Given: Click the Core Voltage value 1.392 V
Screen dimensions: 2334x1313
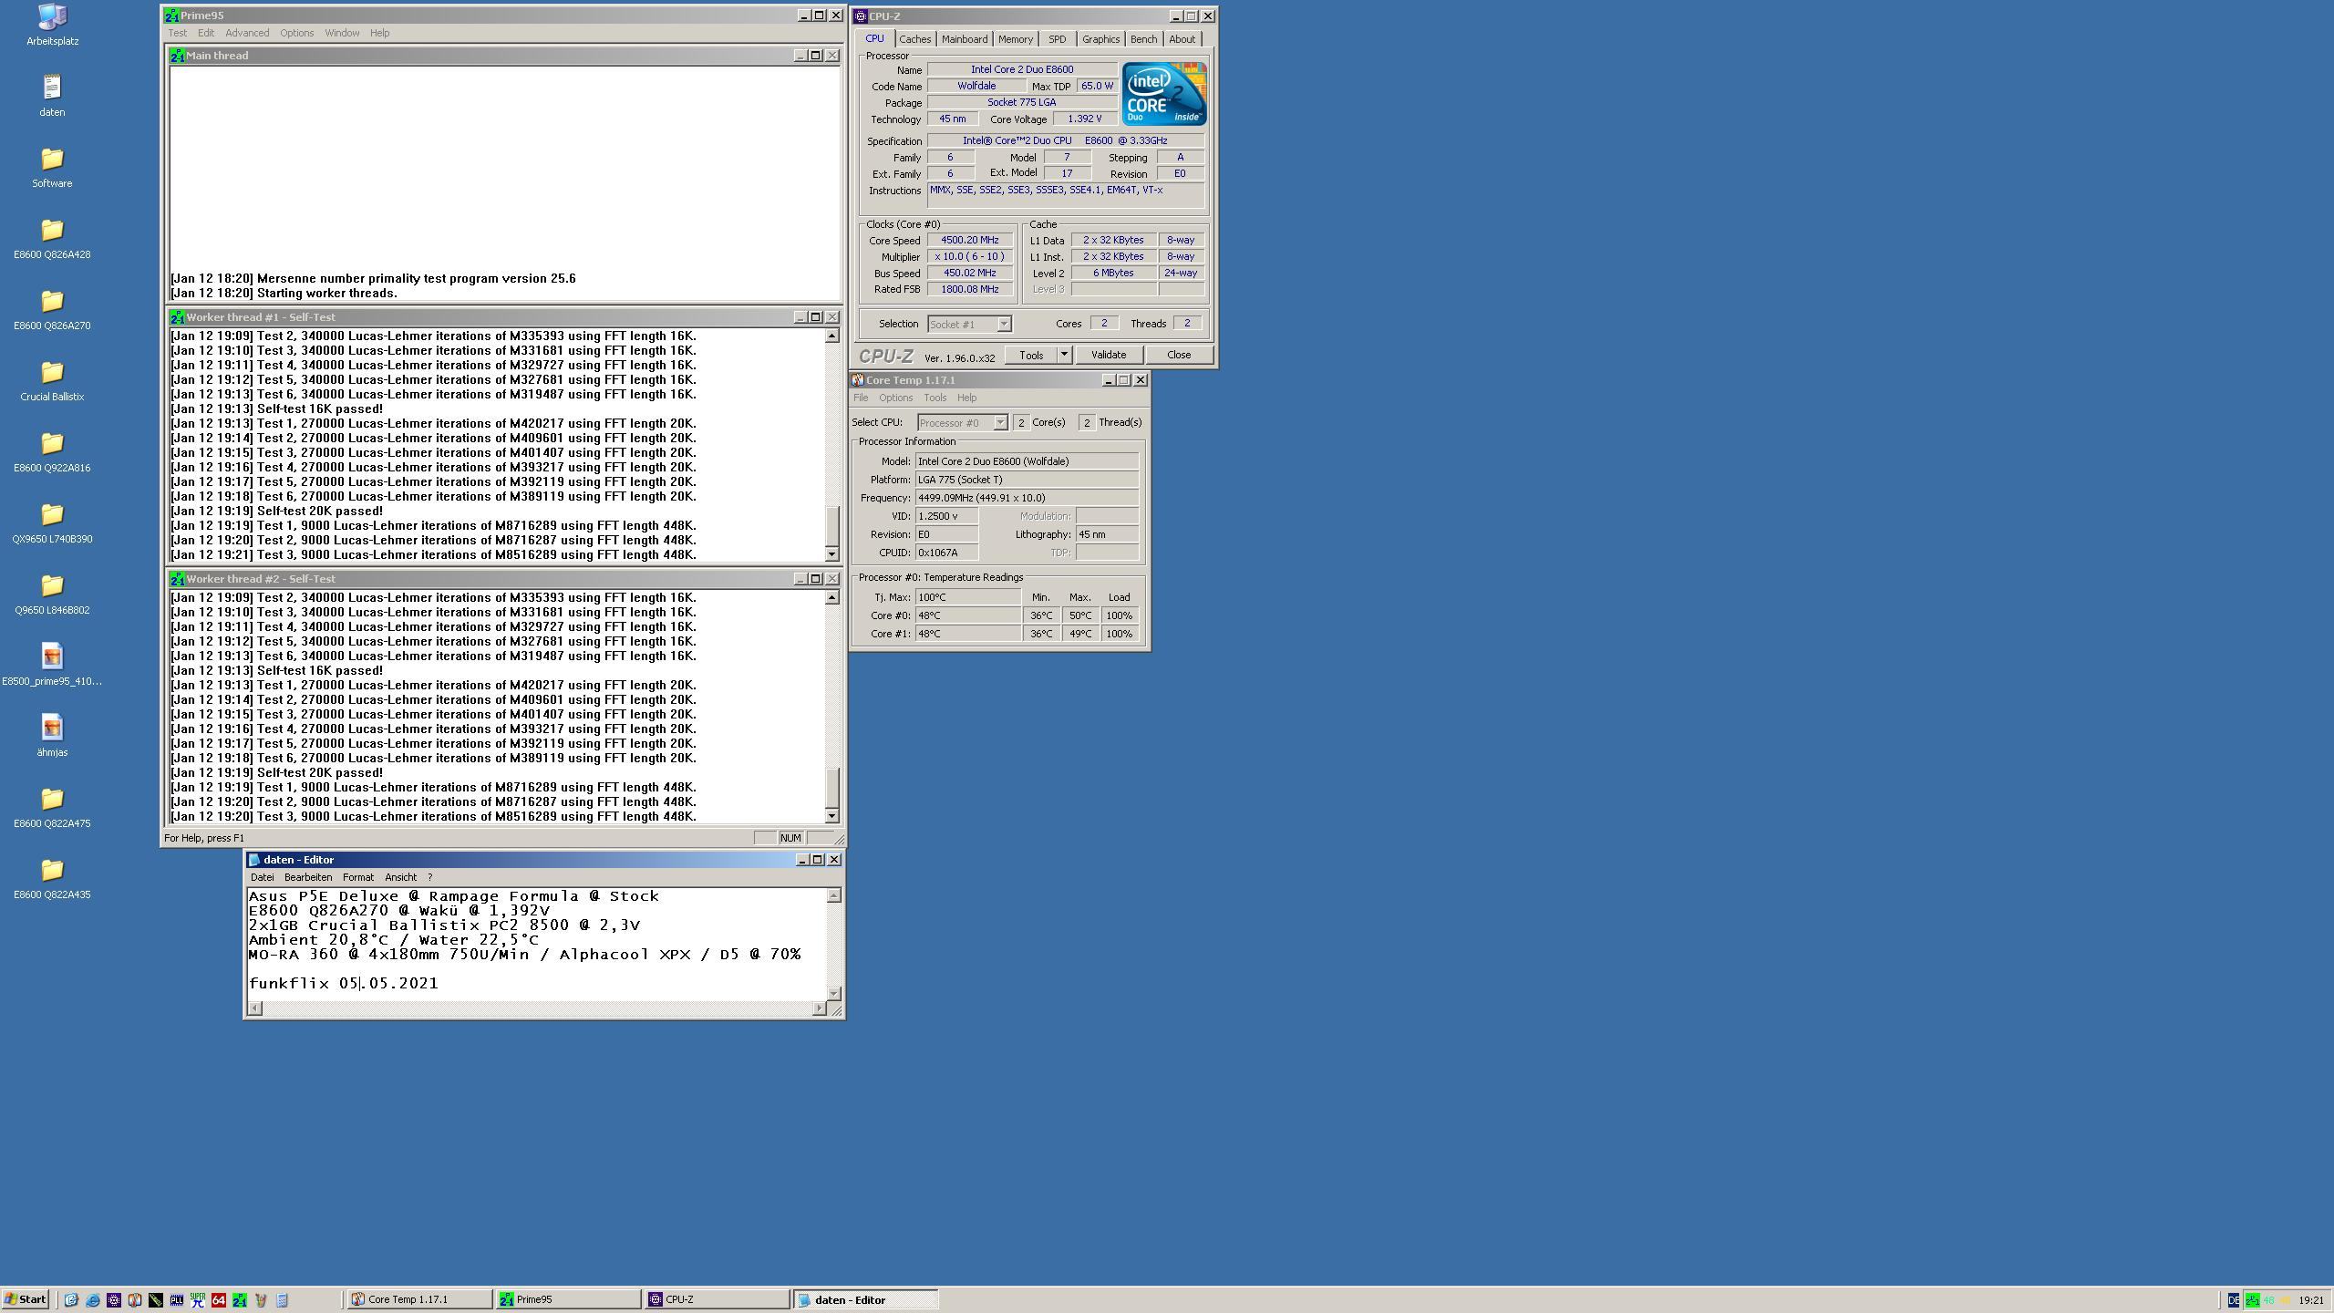Looking at the screenshot, I should (x=1084, y=119).
